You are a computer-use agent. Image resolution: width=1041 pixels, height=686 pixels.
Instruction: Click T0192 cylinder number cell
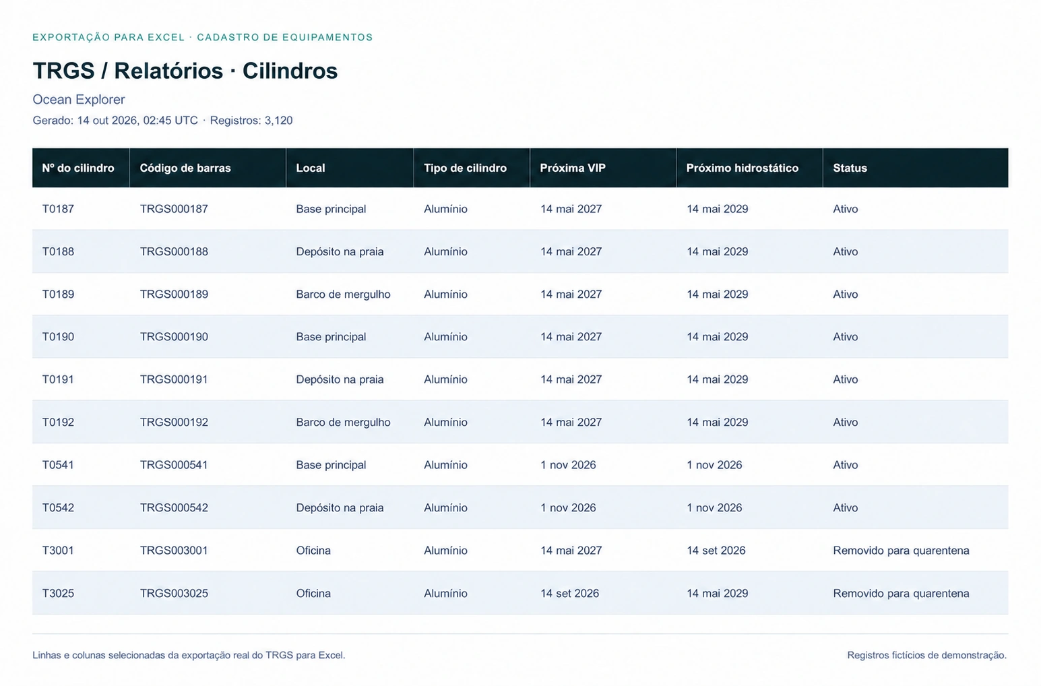[x=58, y=423]
